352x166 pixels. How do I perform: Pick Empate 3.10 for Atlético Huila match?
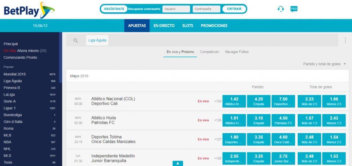[258, 120]
